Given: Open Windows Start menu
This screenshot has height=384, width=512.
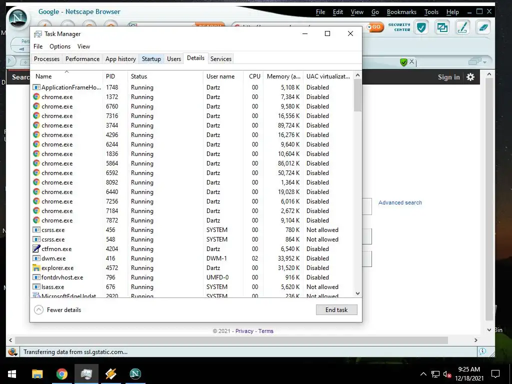Looking at the screenshot, I should tap(12, 374).
